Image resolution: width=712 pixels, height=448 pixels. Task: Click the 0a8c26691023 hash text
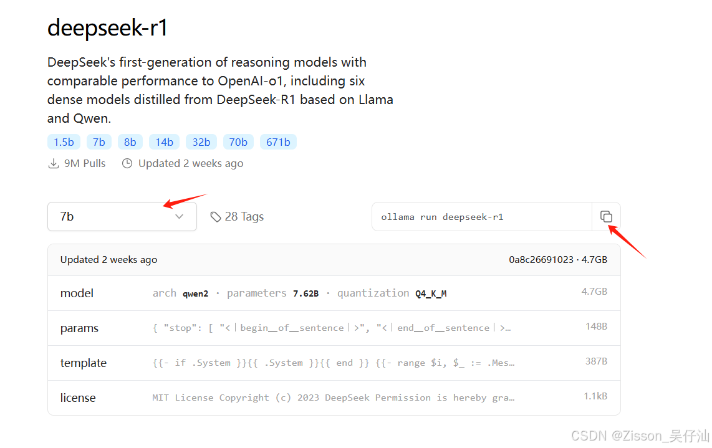tap(541, 260)
